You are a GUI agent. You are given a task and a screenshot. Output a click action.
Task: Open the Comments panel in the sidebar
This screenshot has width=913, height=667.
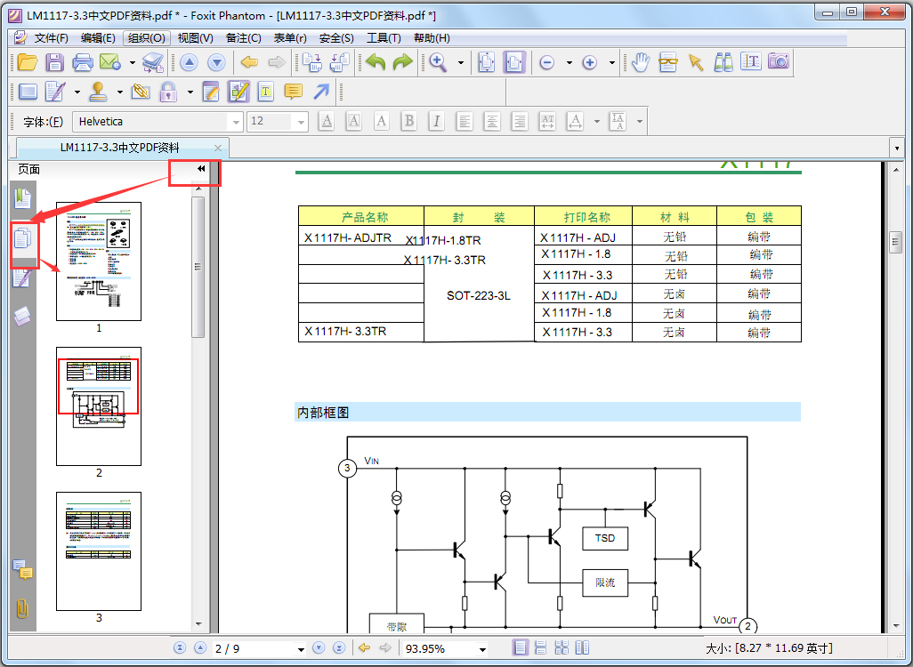coord(22,570)
